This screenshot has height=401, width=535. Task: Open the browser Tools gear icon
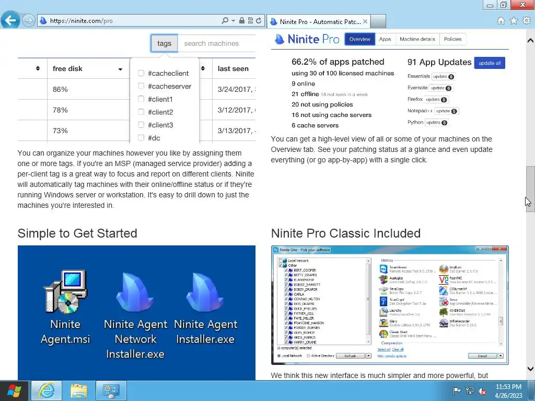coord(527,21)
